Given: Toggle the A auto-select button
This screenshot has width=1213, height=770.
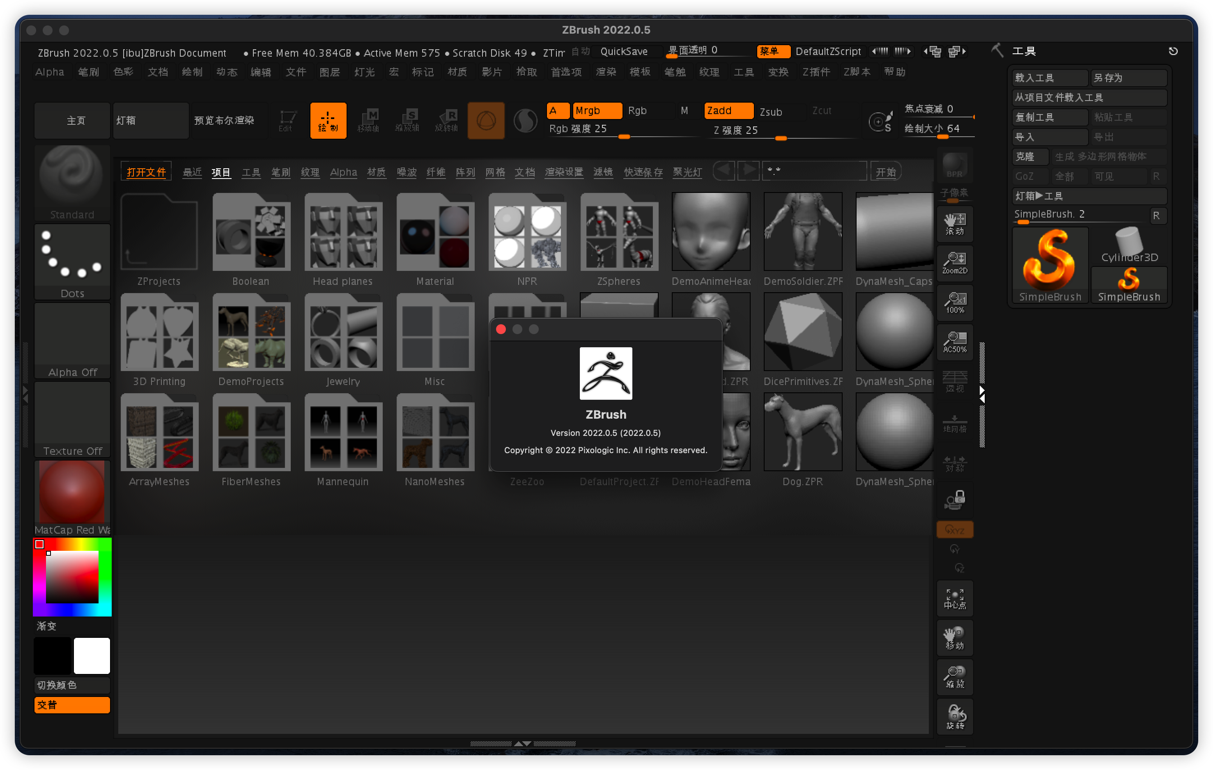Looking at the screenshot, I should pos(558,111).
